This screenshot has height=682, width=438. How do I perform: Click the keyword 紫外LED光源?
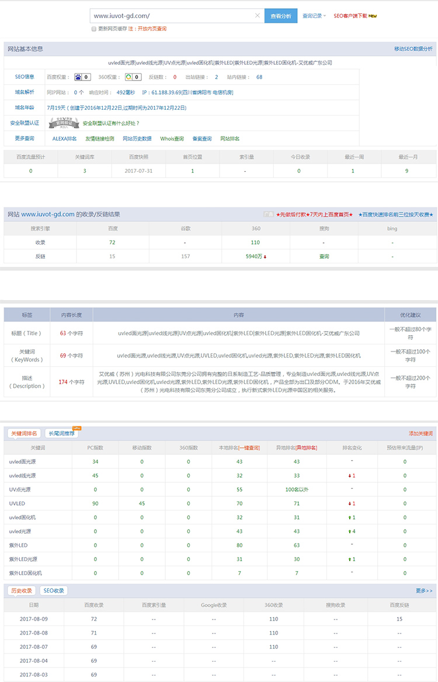[x=23, y=559]
